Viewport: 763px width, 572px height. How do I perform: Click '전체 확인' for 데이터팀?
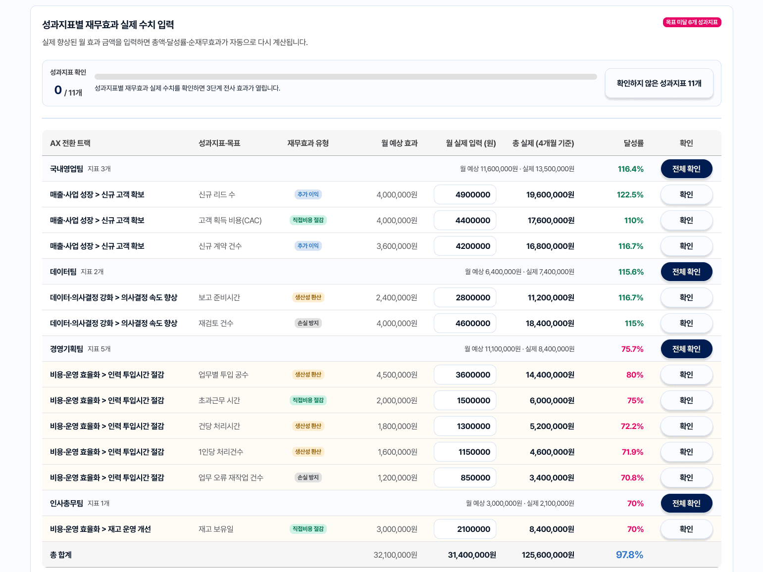pyautogui.click(x=686, y=272)
